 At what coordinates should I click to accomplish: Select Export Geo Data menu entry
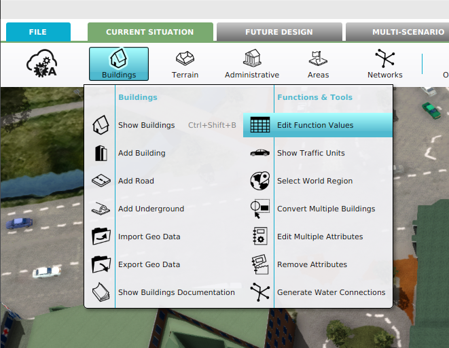pos(149,264)
